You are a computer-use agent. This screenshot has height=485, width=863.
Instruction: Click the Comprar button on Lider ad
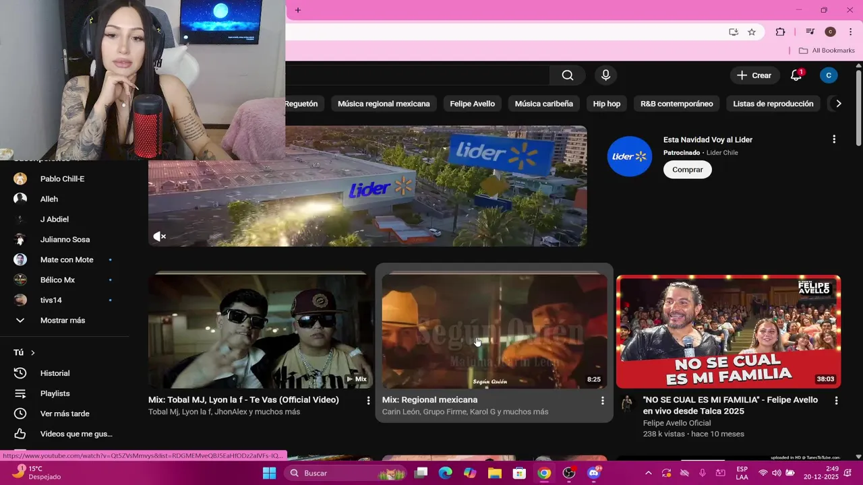click(688, 170)
